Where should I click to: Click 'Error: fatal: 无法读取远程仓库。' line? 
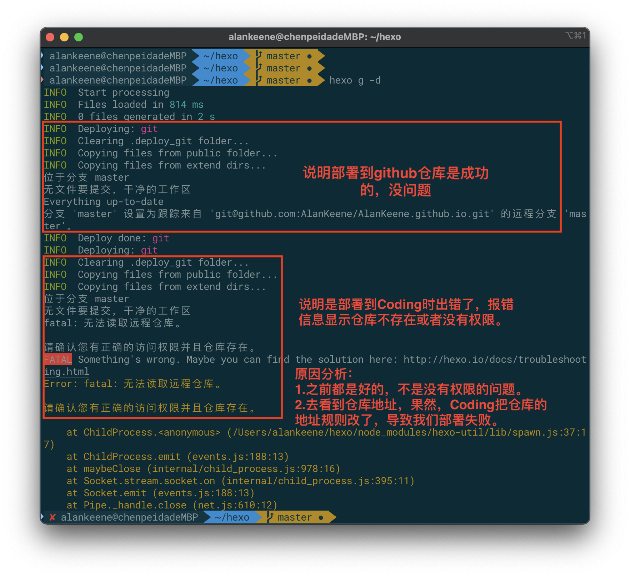132,384
